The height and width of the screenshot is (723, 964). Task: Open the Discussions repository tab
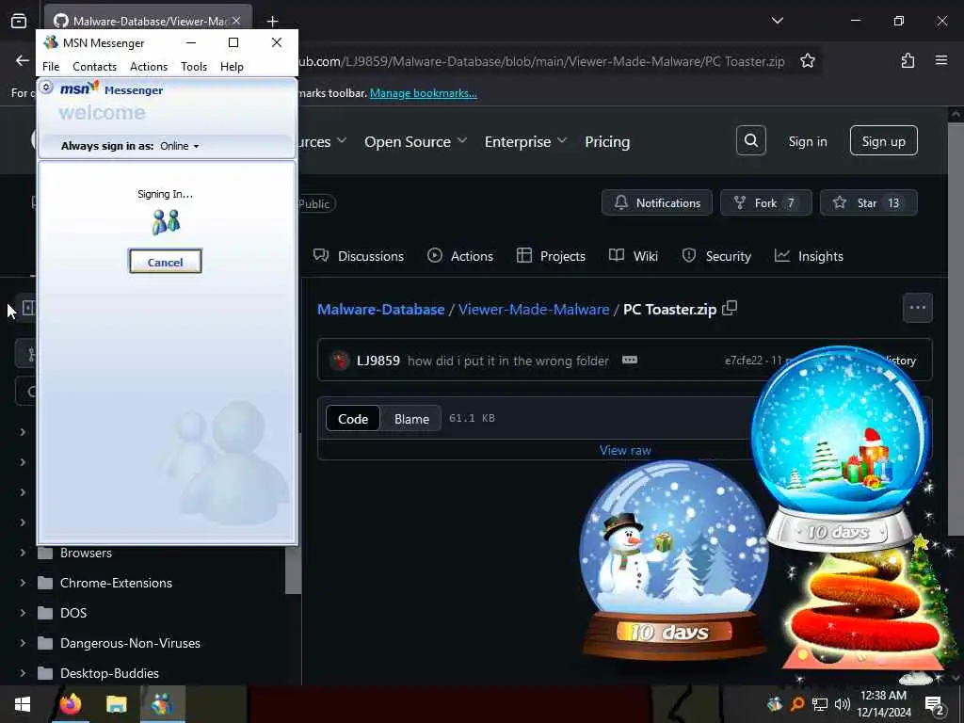tap(359, 256)
